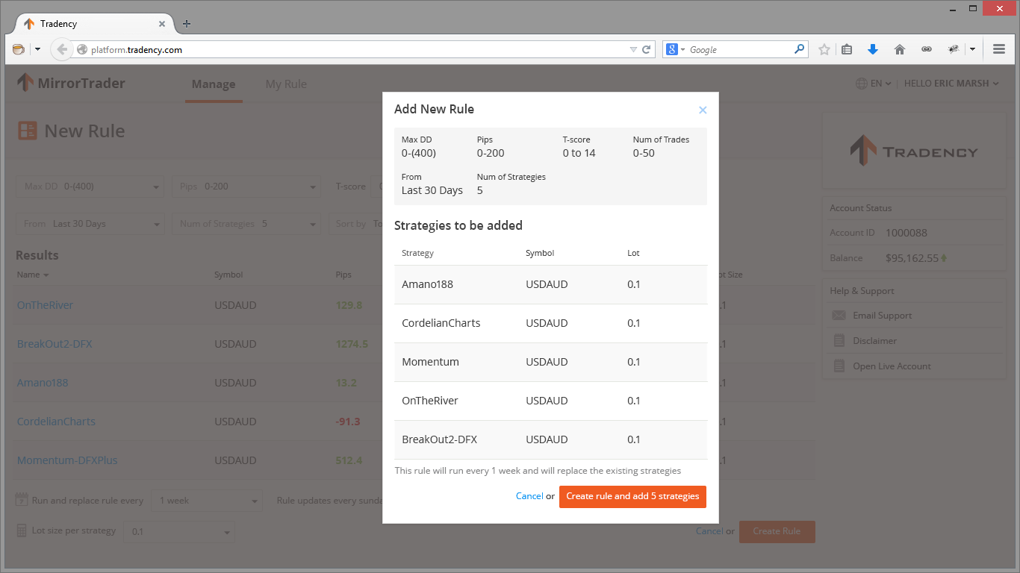Viewport: 1020px width, 573px height.
Task: Click the Google search engine icon
Action: 672,49
